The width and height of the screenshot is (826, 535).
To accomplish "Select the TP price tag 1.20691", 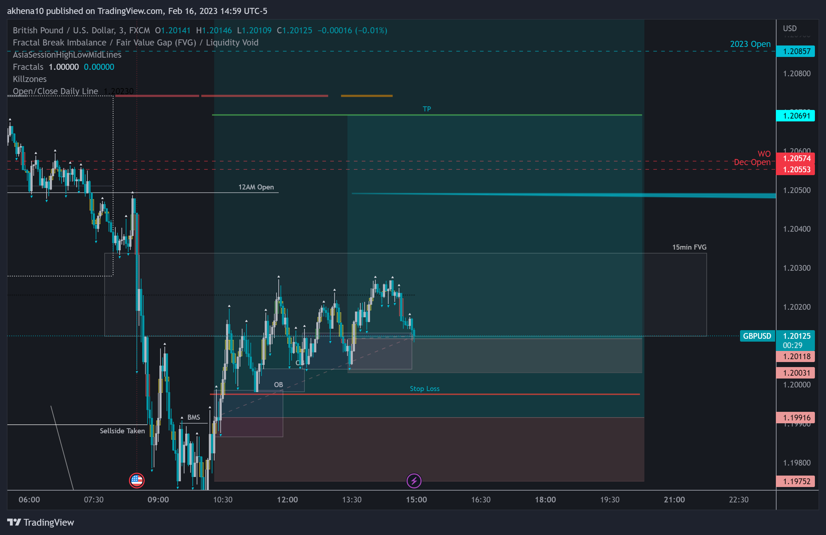I will pos(795,116).
